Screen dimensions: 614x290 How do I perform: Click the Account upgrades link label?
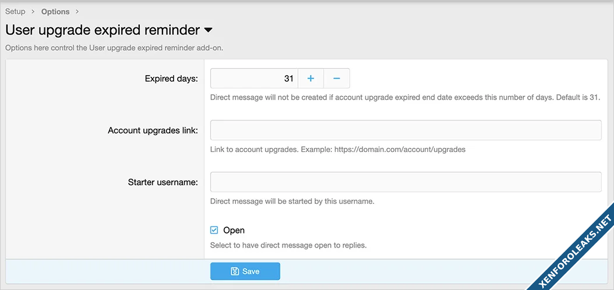tap(153, 130)
